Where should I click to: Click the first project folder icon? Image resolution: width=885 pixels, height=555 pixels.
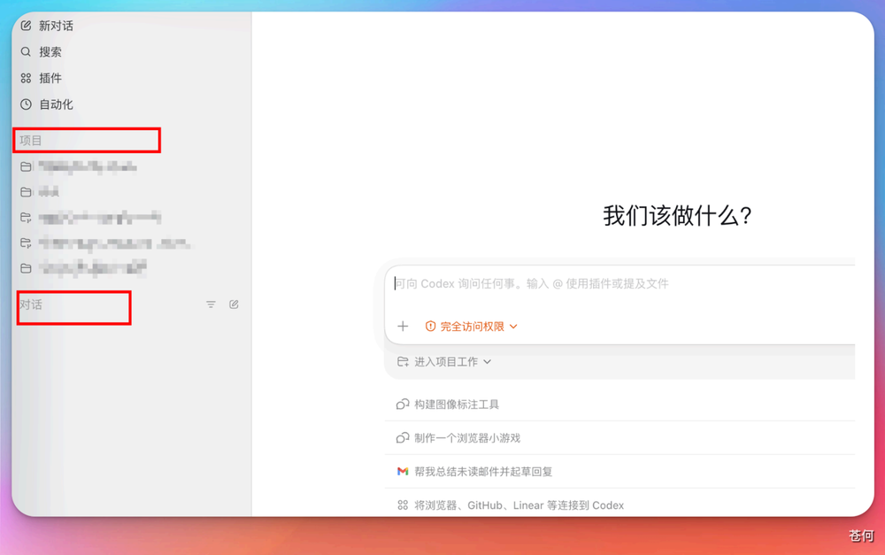[x=26, y=166]
